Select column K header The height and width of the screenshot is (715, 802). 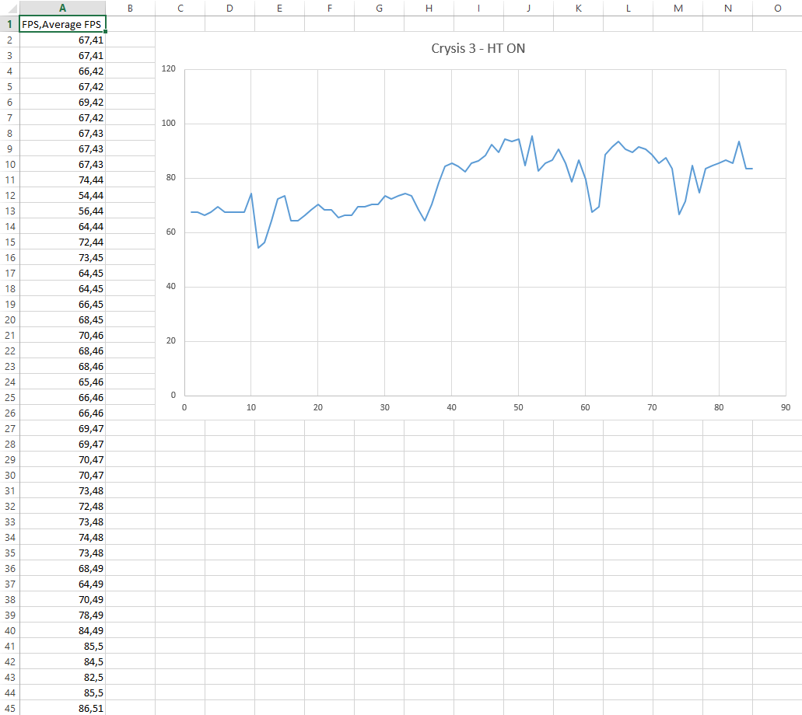click(578, 8)
